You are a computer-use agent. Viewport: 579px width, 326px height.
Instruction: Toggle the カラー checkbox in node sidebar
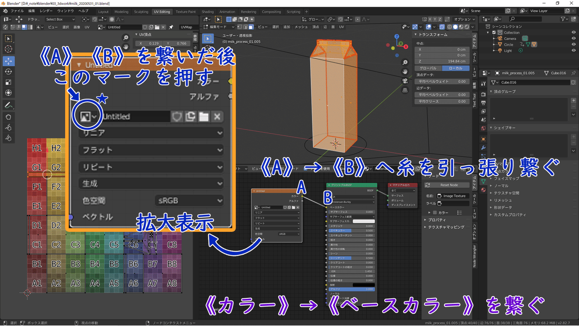pos(435,212)
